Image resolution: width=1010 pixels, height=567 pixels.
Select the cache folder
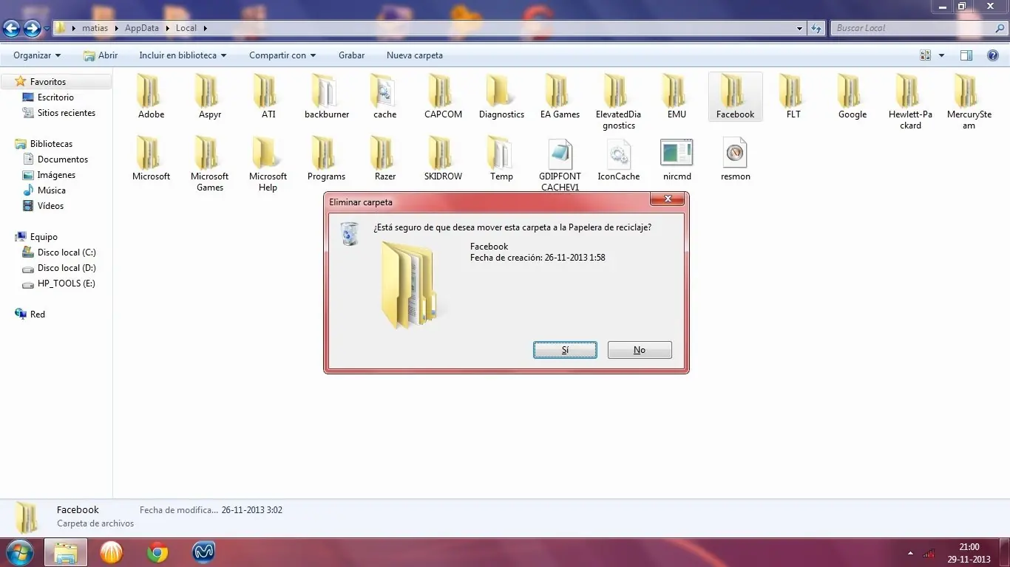[x=384, y=97]
